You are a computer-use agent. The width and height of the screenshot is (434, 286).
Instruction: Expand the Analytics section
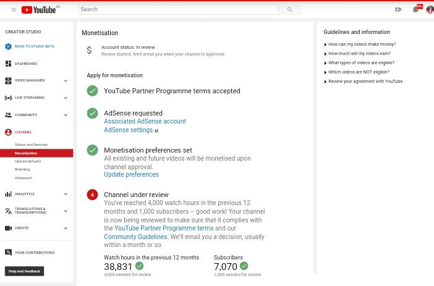(x=66, y=194)
